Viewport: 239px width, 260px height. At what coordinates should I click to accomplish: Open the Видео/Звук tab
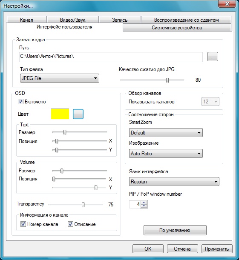(73, 20)
